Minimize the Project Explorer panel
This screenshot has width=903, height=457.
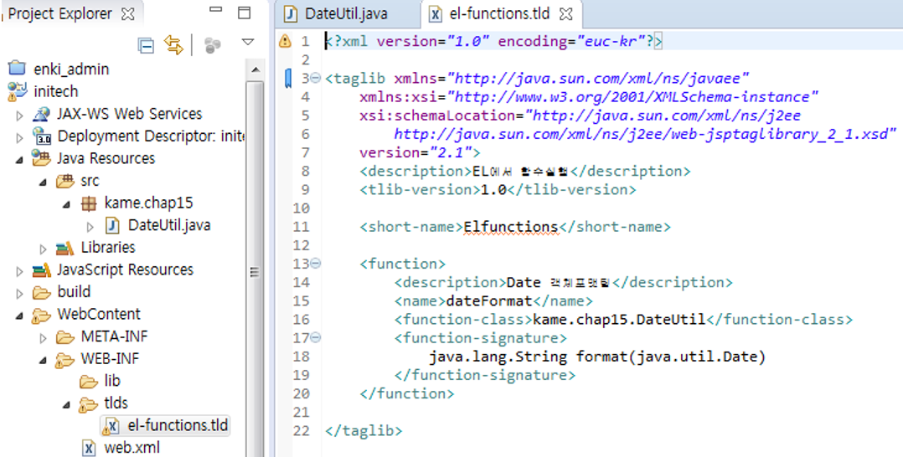pyautogui.click(x=215, y=9)
